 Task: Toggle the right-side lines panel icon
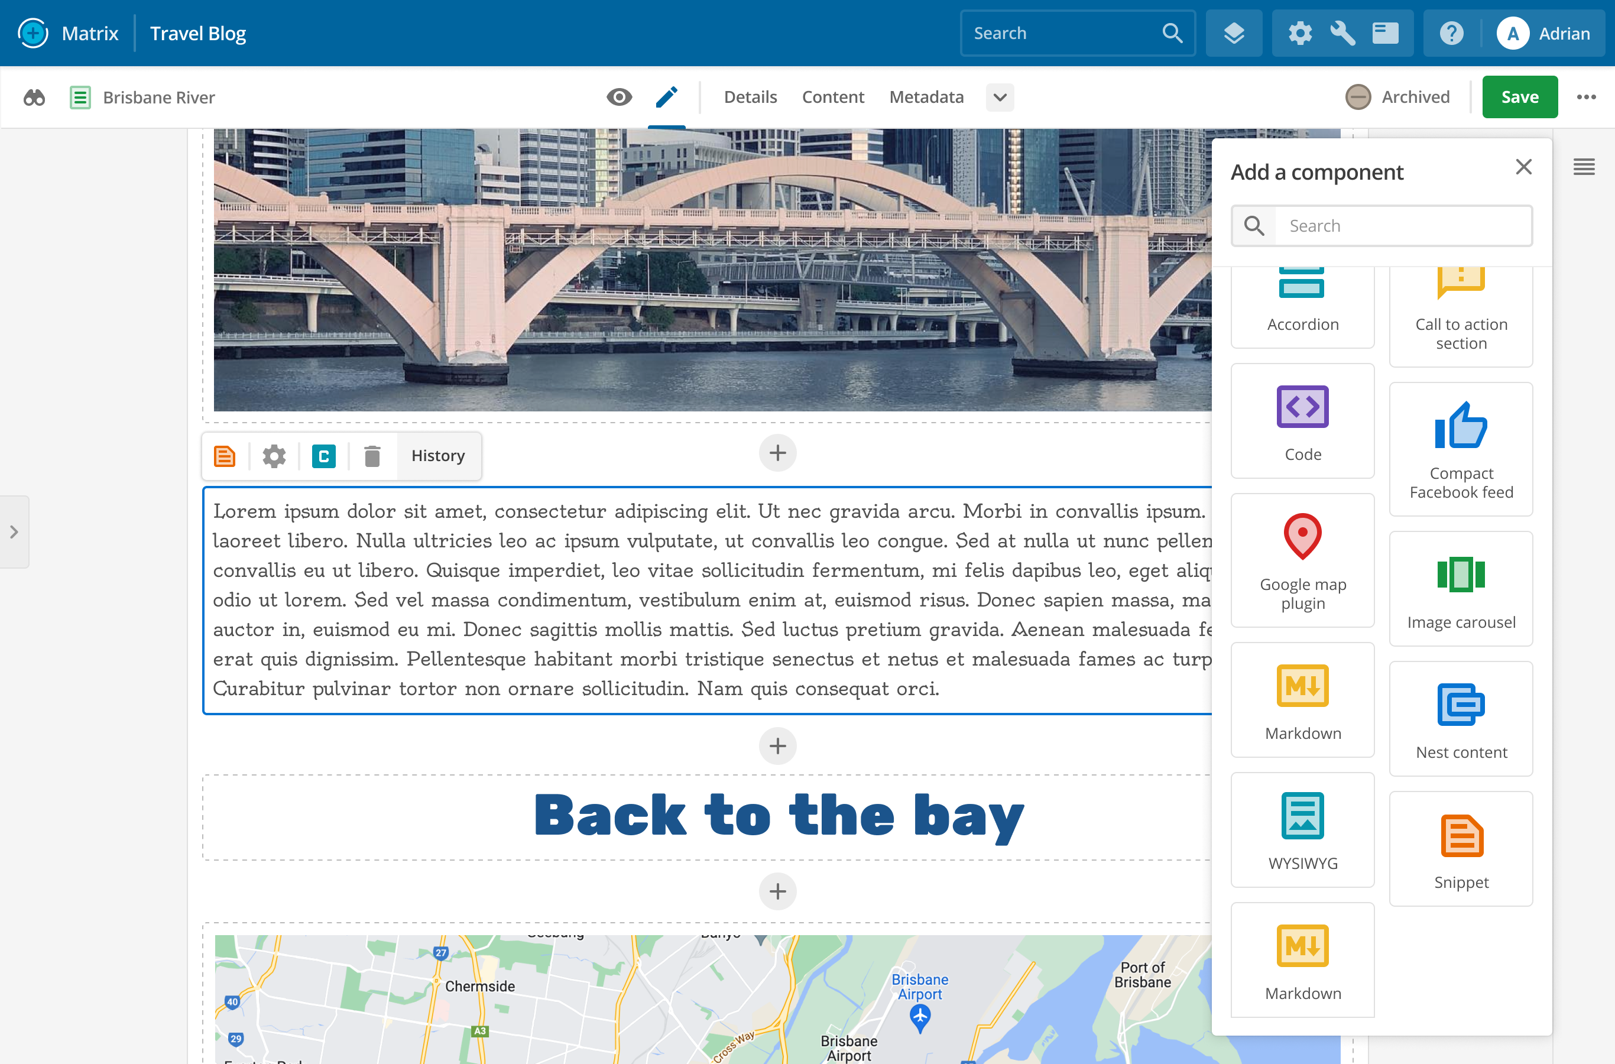pyautogui.click(x=1584, y=166)
